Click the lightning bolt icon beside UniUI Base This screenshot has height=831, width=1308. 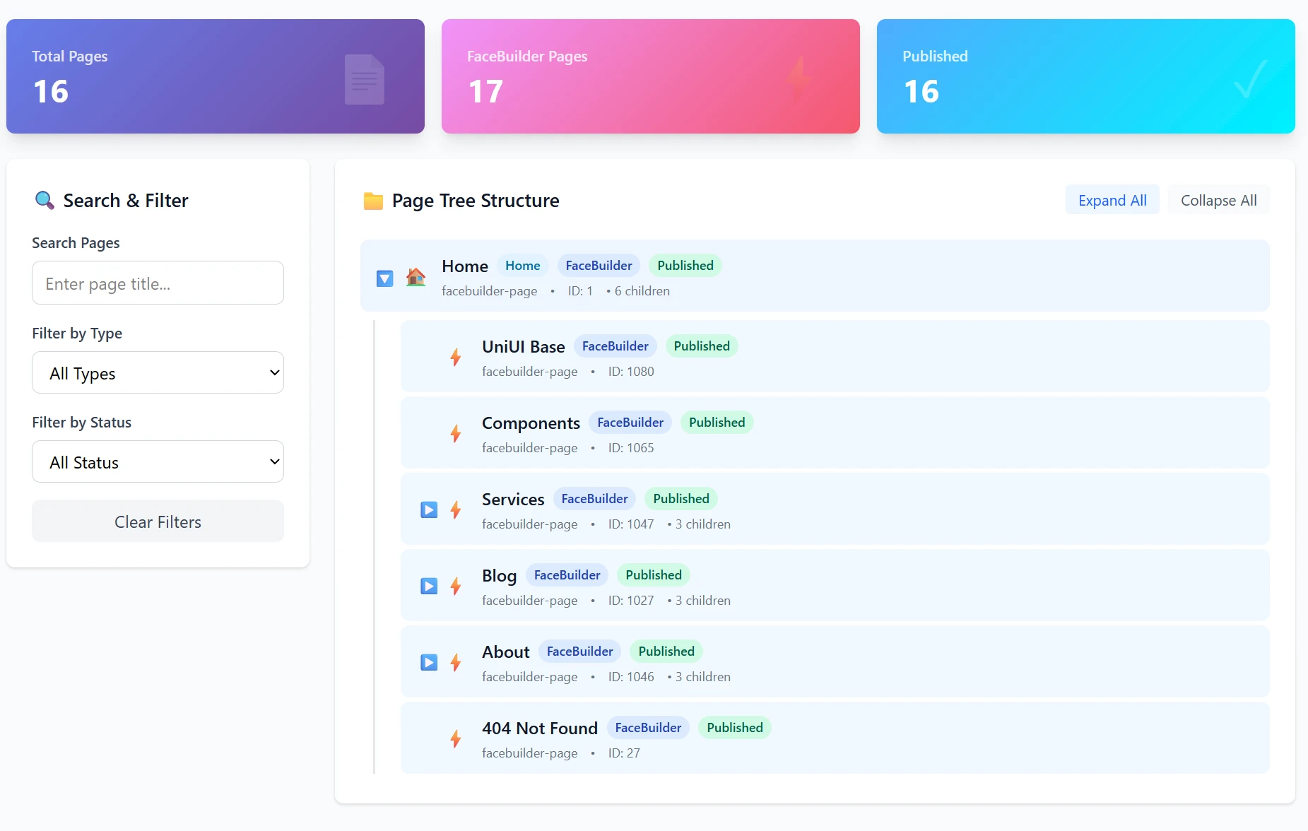pos(456,358)
